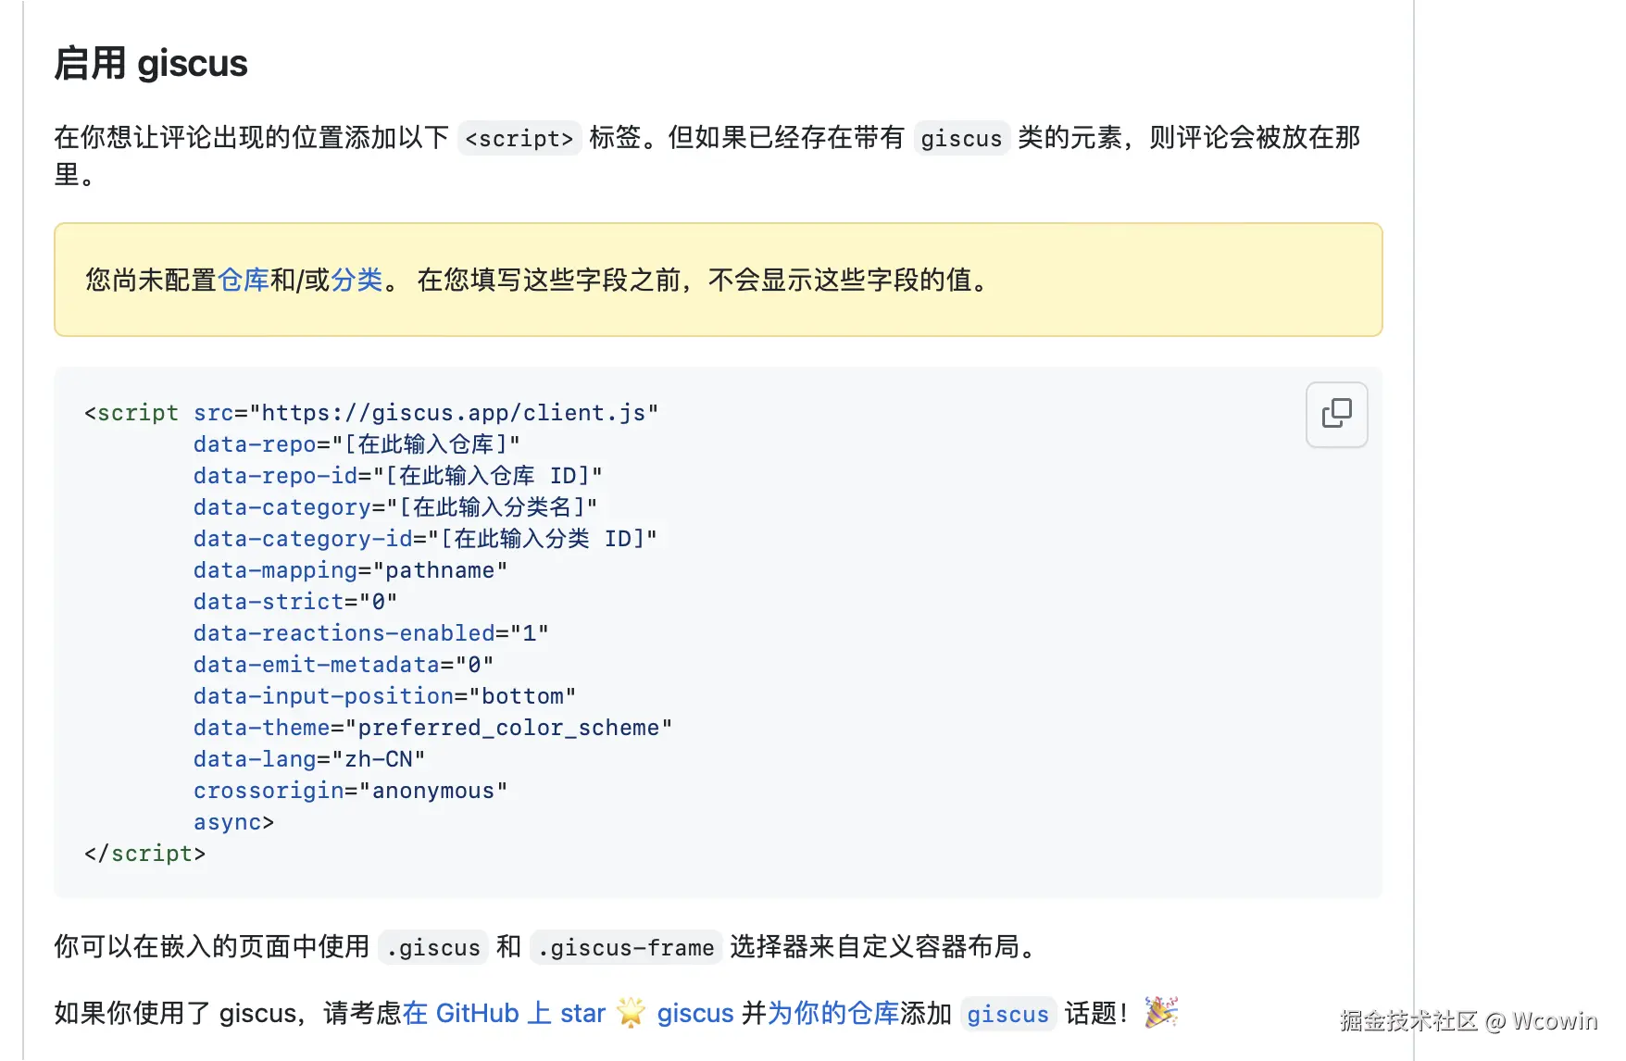
Task: Open the 分类 link in the warning
Action: pyautogui.click(x=356, y=280)
